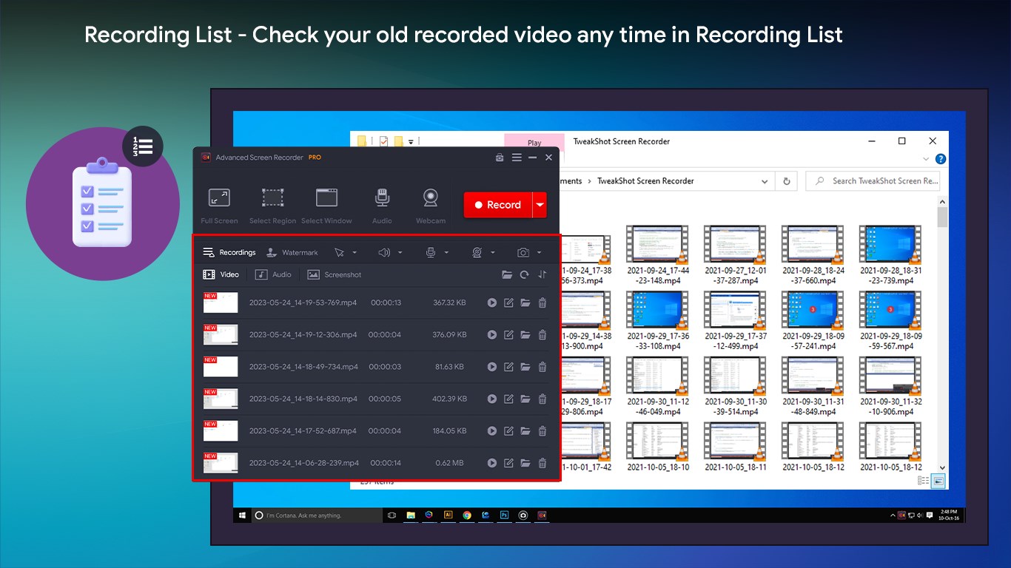
Task: Open Explorer help blue question icon
Action: pyautogui.click(x=941, y=159)
